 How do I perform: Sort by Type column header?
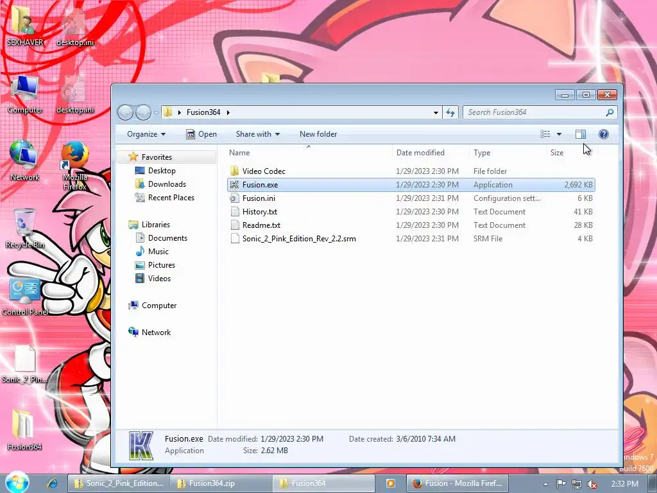click(x=508, y=153)
